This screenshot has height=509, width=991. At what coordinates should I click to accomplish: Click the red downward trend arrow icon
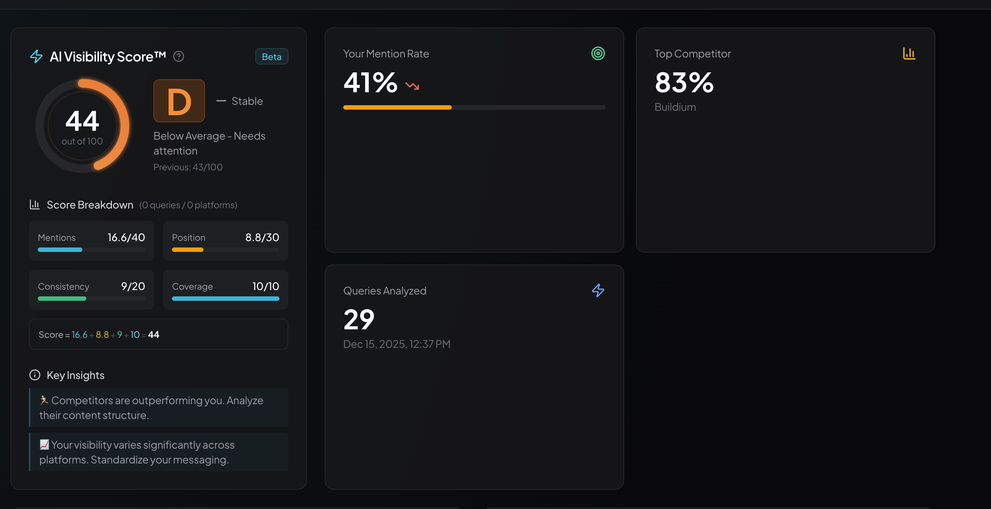[x=412, y=86]
